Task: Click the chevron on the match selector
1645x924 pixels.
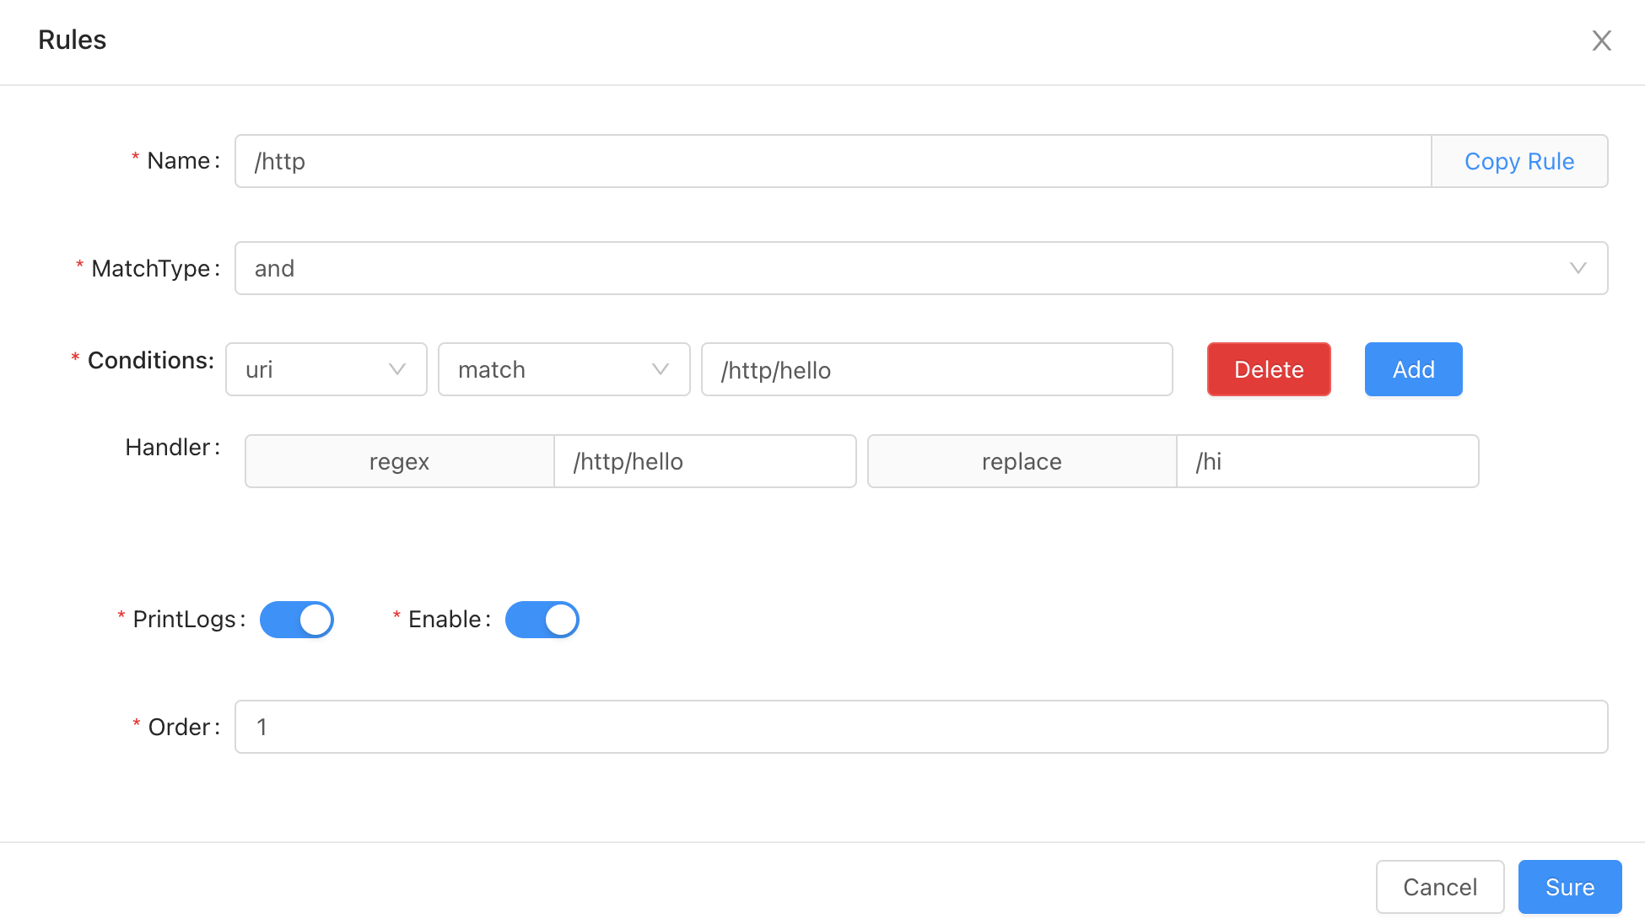Action: coord(660,369)
